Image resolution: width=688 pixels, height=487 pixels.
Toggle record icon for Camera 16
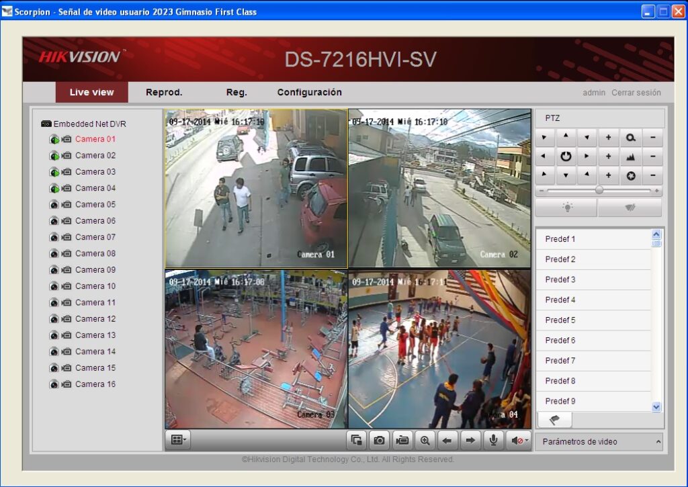[67, 384]
